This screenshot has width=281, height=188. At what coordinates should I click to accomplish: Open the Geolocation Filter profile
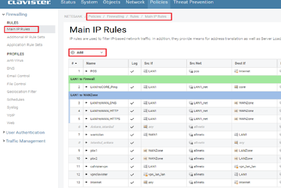(x=21, y=92)
